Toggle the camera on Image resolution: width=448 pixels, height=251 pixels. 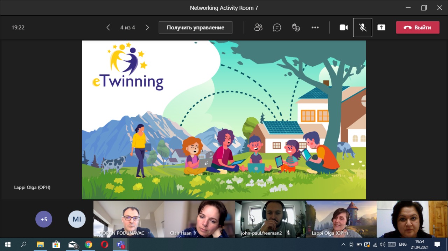point(344,28)
